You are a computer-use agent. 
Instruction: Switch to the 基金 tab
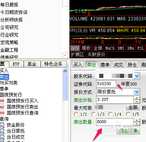click(32, 64)
